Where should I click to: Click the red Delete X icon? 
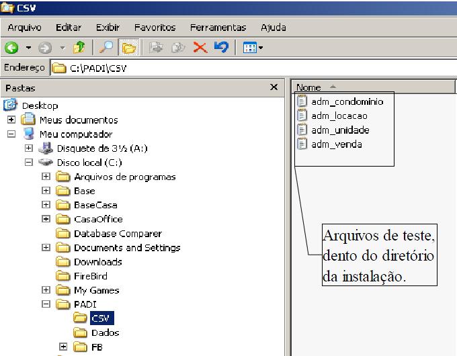(200, 48)
